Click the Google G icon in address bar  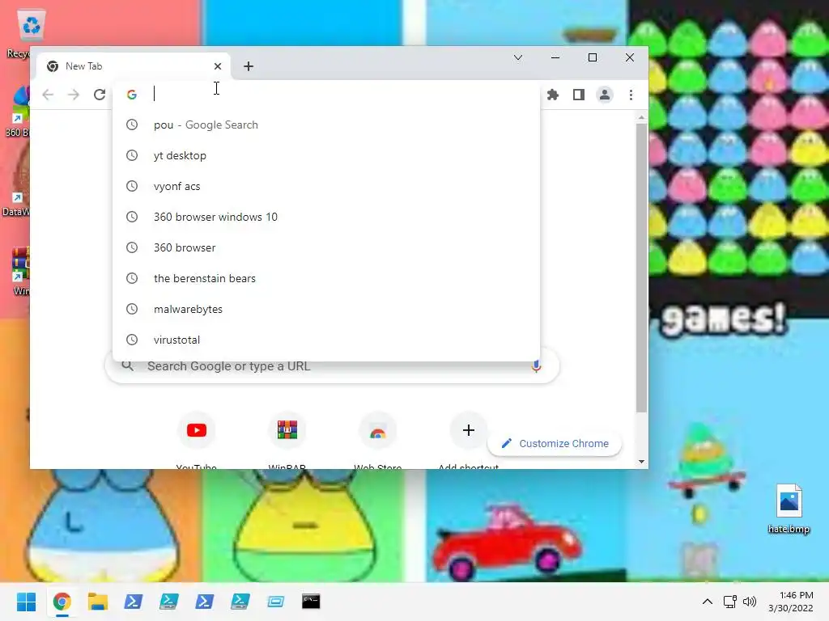point(132,95)
